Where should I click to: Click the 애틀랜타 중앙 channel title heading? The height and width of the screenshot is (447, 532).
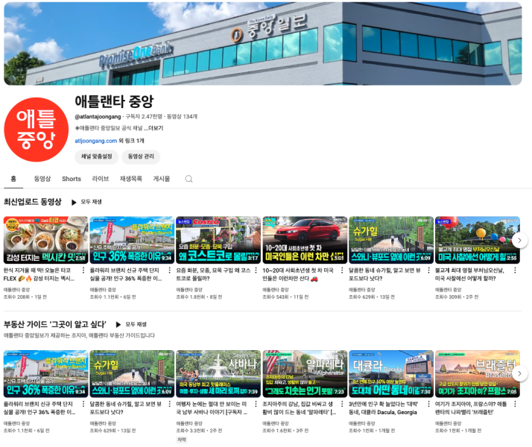click(114, 101)
